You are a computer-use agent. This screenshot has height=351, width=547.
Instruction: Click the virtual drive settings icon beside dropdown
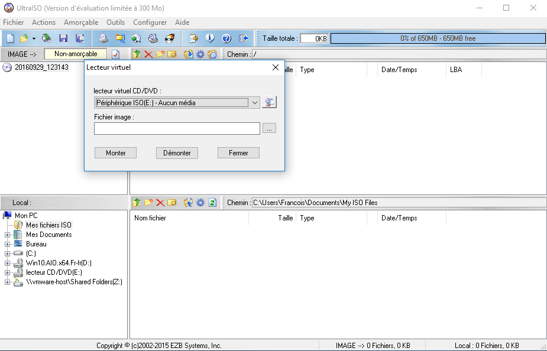point(270,102)
